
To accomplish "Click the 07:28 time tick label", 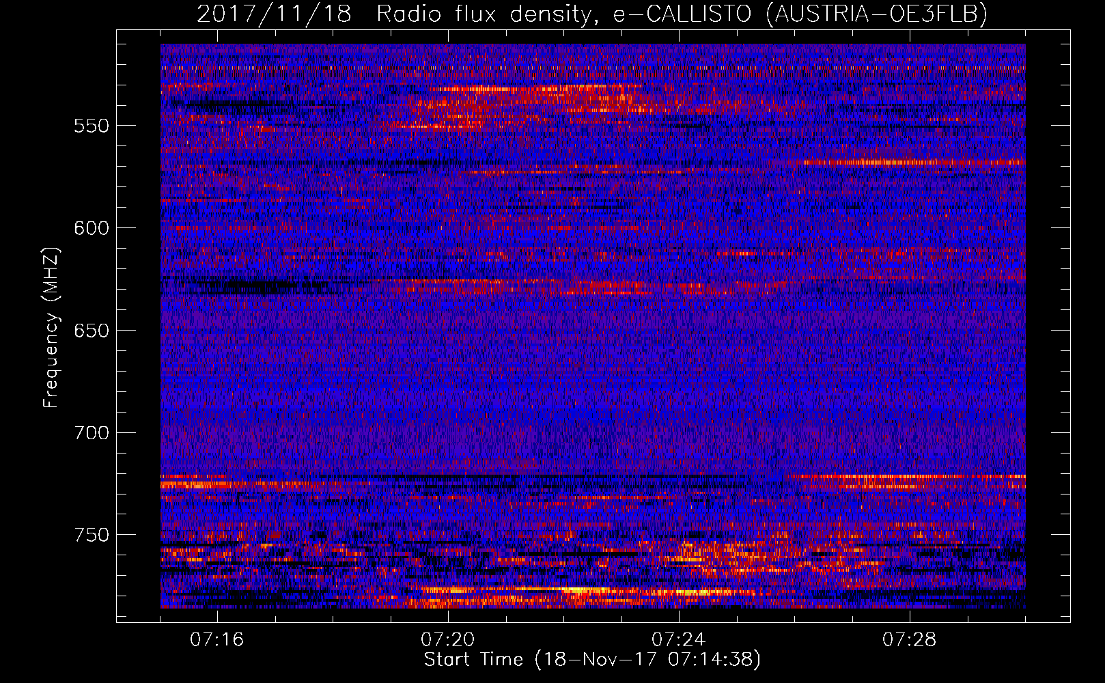I will pos(910,640).
